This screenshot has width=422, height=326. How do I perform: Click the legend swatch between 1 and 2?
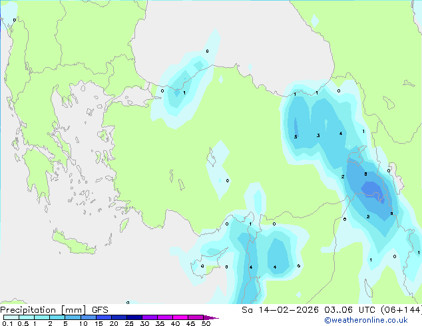click(42, 317)
